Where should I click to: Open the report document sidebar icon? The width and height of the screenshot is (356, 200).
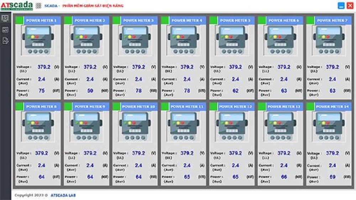5,41
